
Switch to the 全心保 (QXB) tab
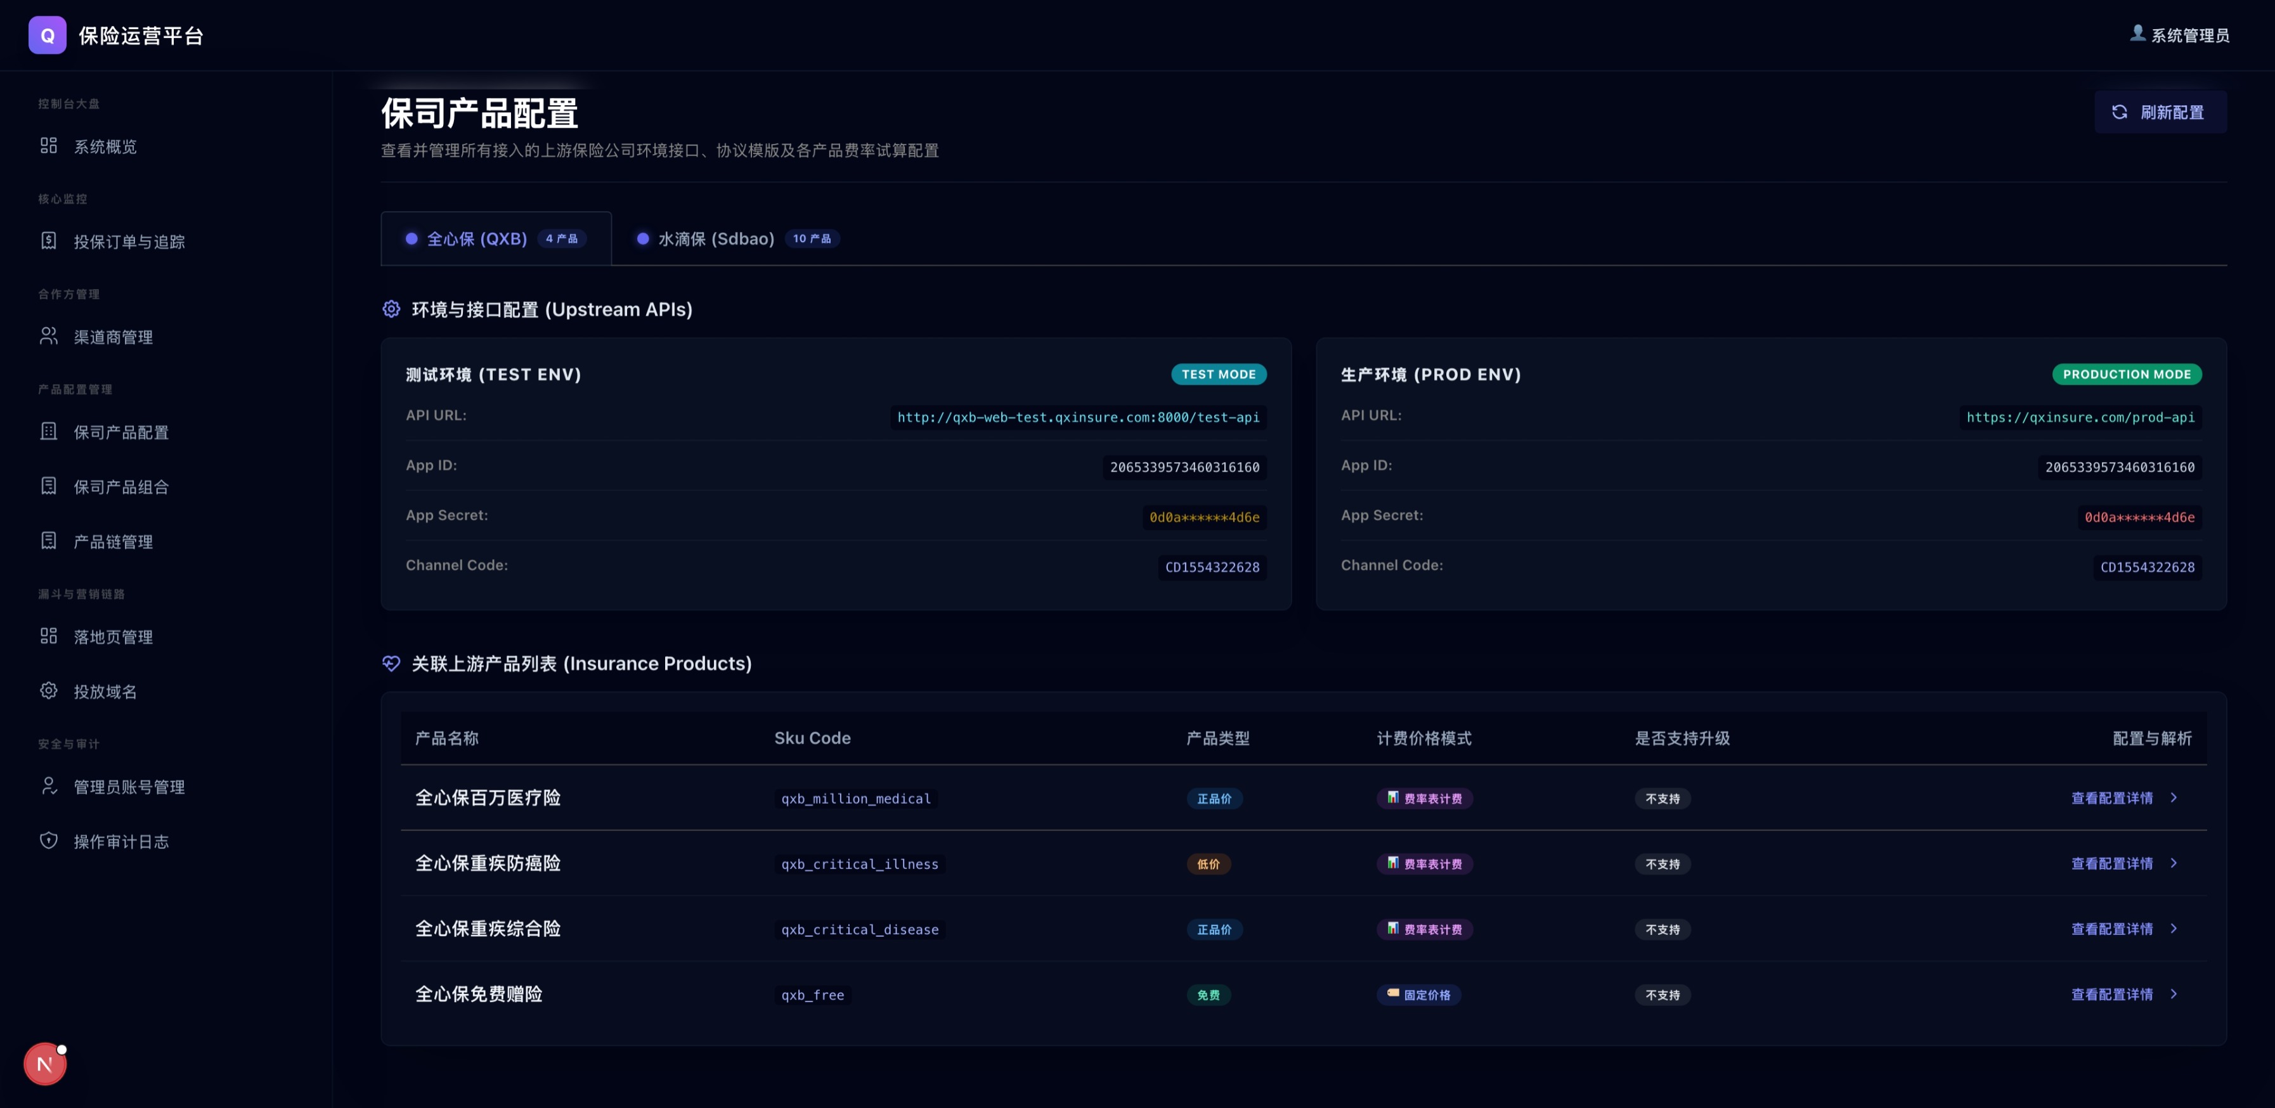[x=495, y=238]
